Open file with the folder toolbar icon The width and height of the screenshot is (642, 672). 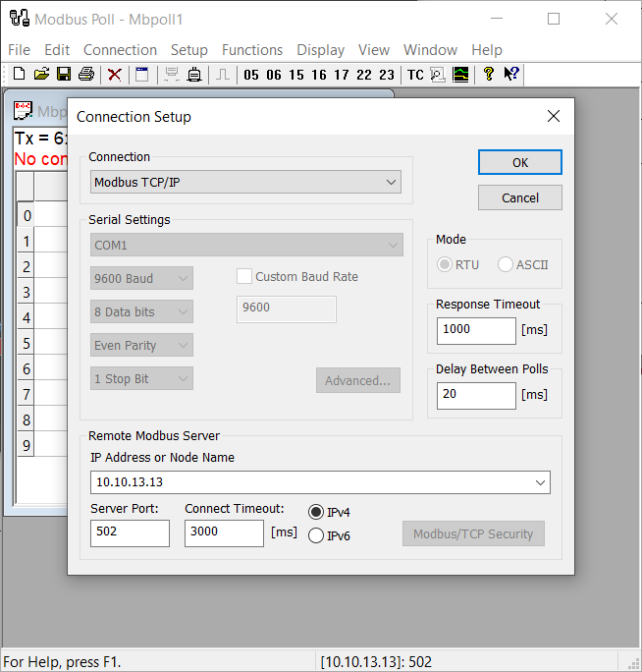click(41, 75)
